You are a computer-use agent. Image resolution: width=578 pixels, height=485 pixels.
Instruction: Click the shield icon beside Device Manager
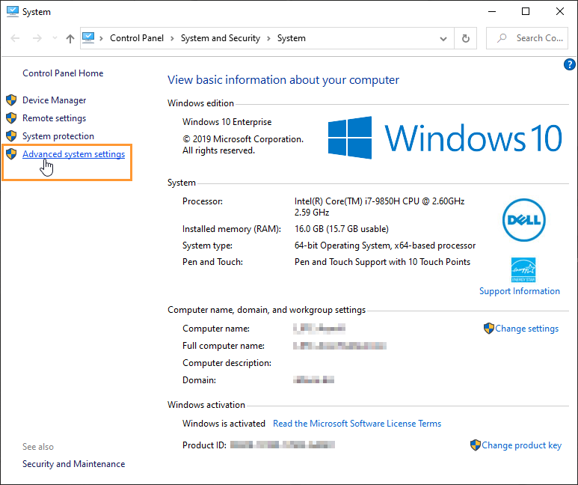(x=10, y=100)
